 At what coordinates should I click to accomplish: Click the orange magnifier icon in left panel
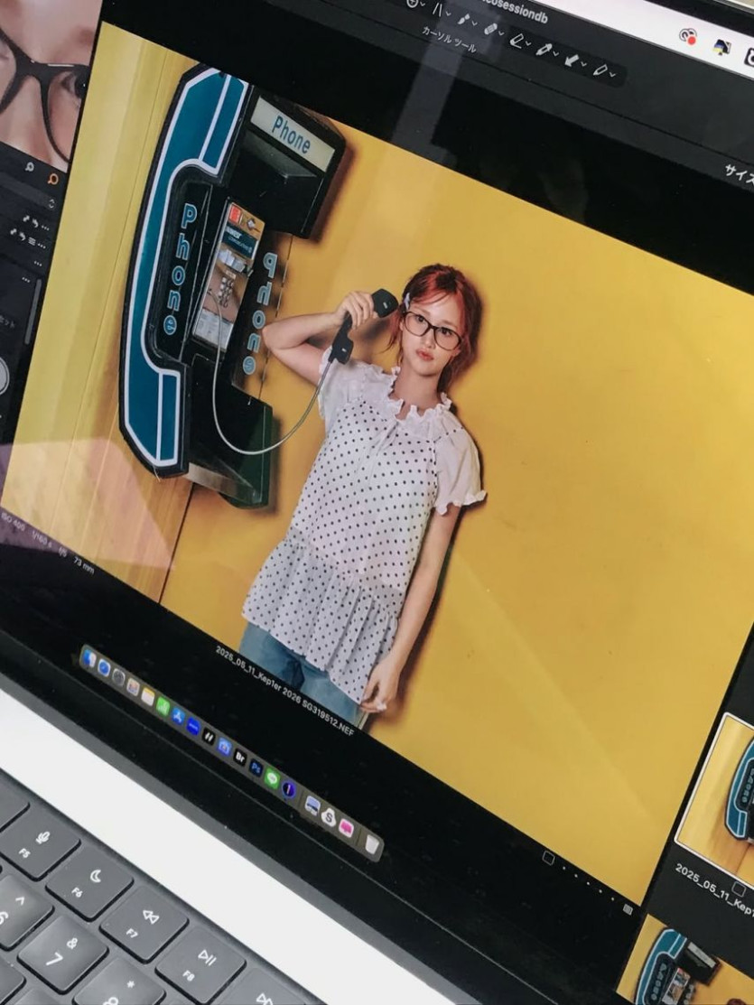point(54,179)
